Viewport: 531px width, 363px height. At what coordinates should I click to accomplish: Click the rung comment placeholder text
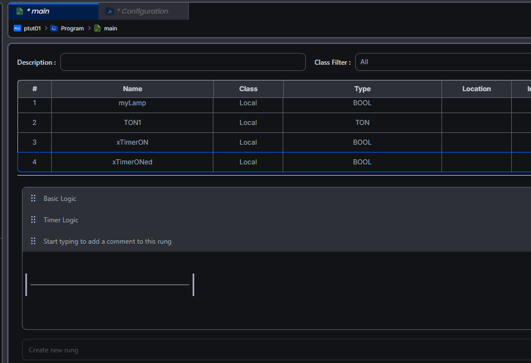108,241
